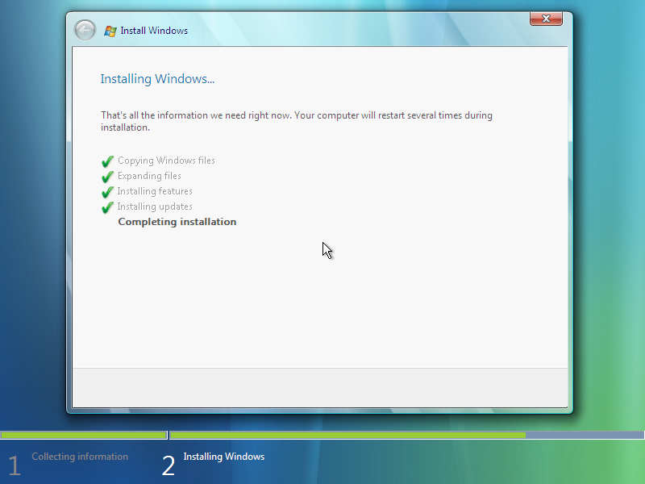Select the Collecting information phase label
645x484 pixels.
(x=80, y=457)
